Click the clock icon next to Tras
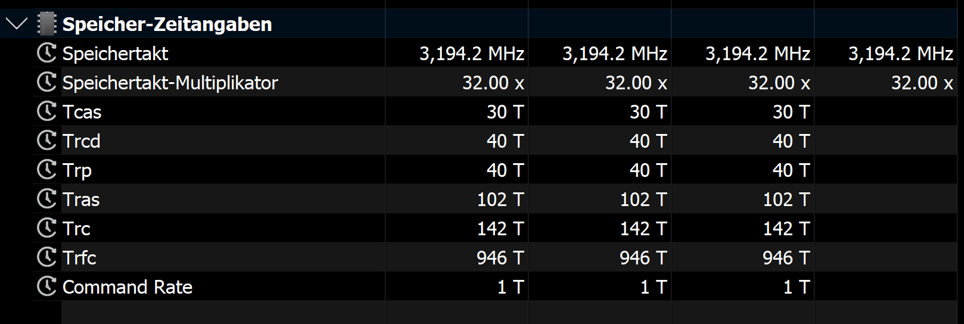 (46, 199)
